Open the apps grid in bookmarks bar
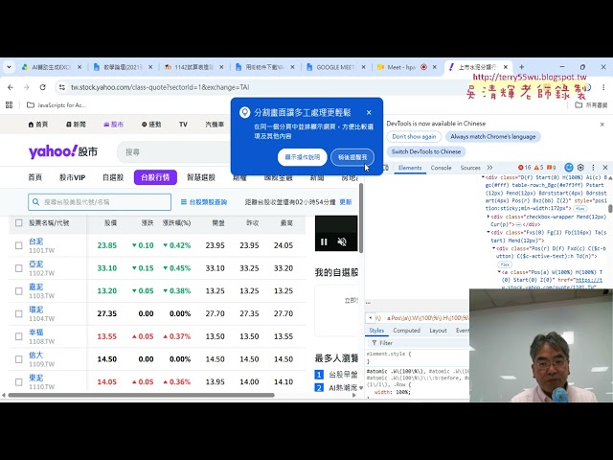Image resolution: width=613 pixels, height=460 pixels. 9,104
